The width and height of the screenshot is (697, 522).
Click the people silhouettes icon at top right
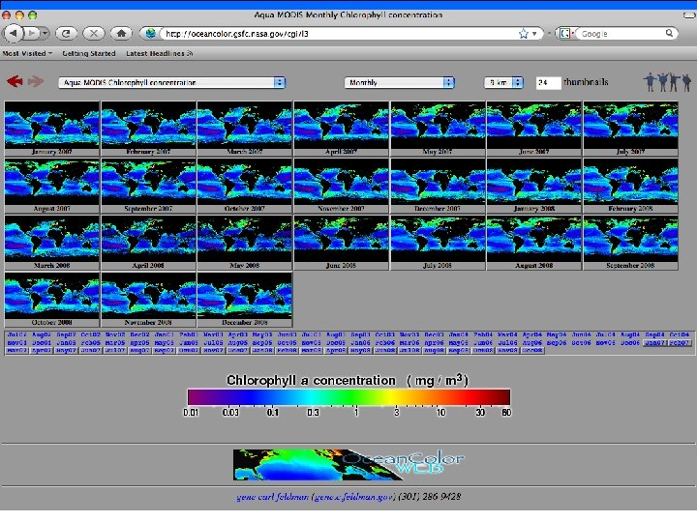(669, 81)
